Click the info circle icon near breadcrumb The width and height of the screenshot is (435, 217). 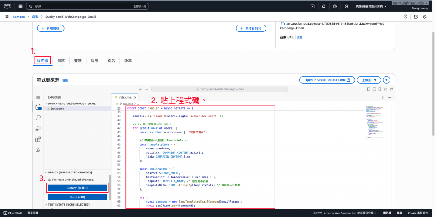[405, 17]
